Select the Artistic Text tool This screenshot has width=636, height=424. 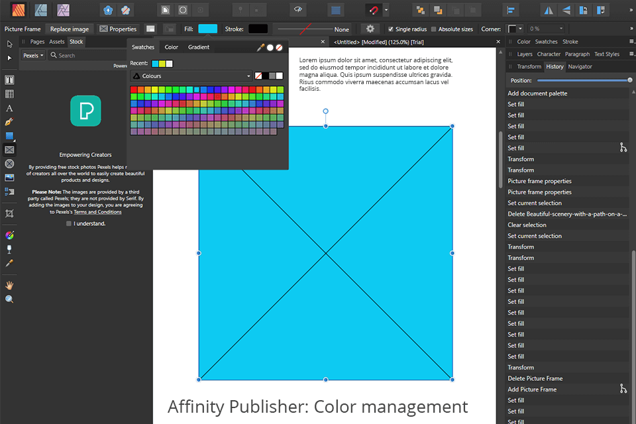tap(9, 109)
